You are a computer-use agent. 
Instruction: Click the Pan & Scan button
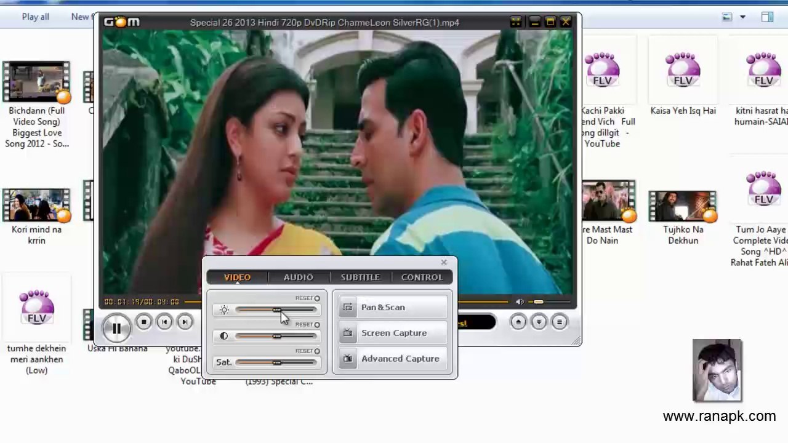click(393, 308)
